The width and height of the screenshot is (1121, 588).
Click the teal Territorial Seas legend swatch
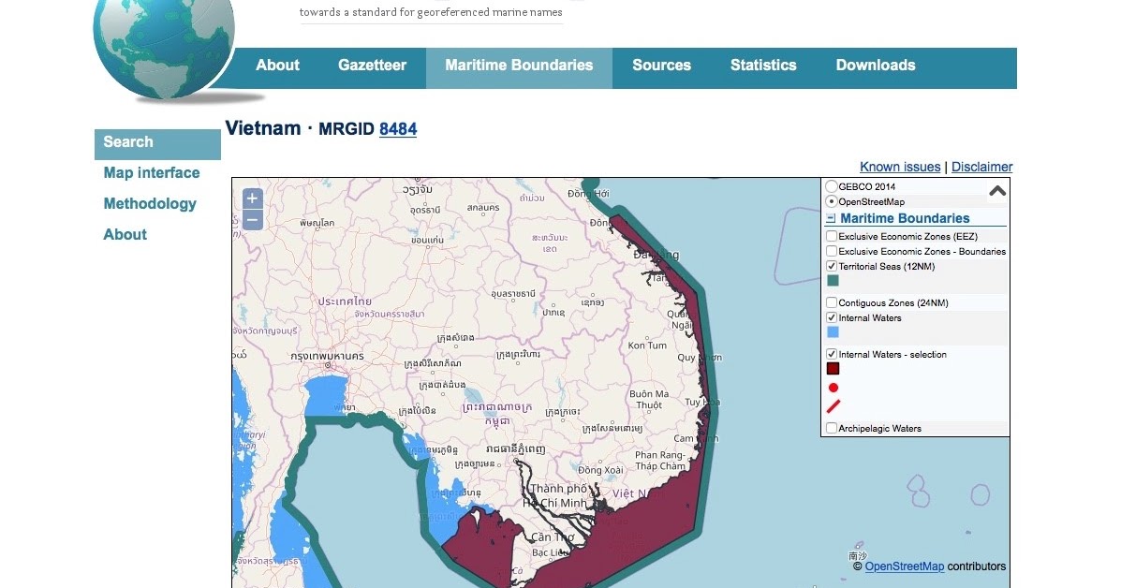[833, 281]
